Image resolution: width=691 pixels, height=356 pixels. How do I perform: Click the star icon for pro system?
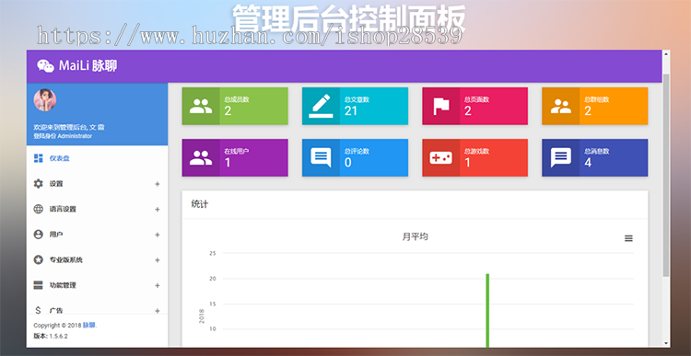point(39,259)
